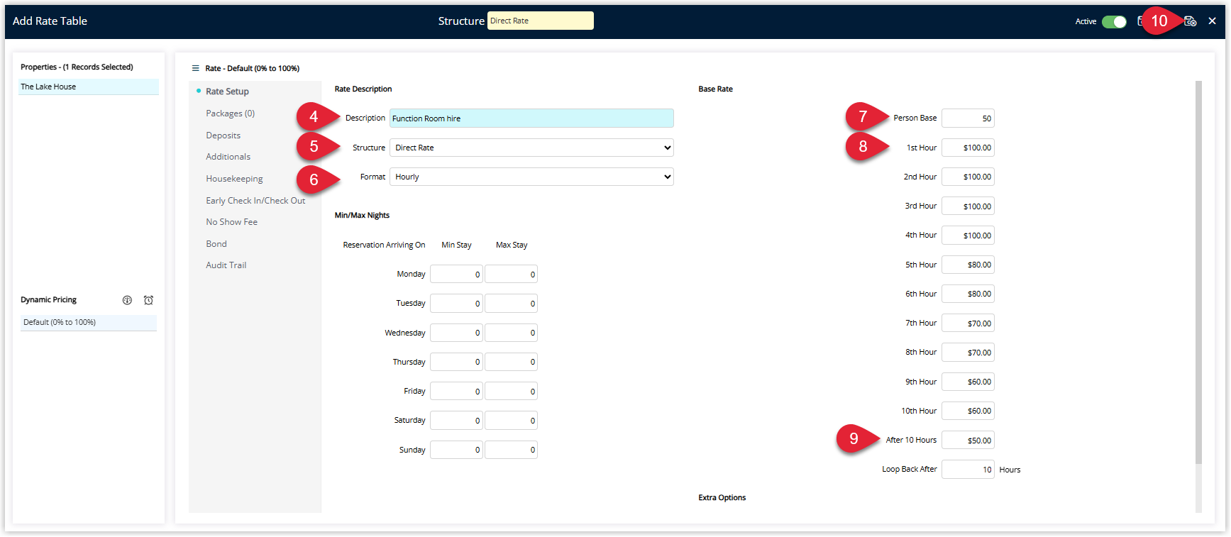Edit the 1st Hour rate field
1231x537 pixels.
point(968,148)
